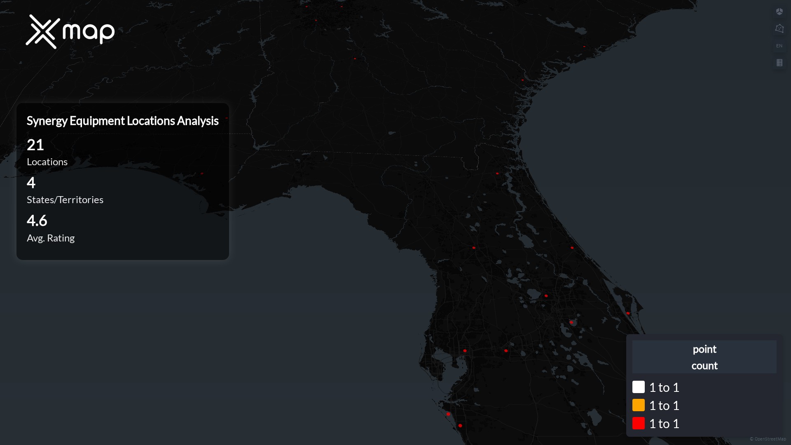791x445 pixels.
Task: Select the southernmost red point near Sarasota
Action: point(460,426)
